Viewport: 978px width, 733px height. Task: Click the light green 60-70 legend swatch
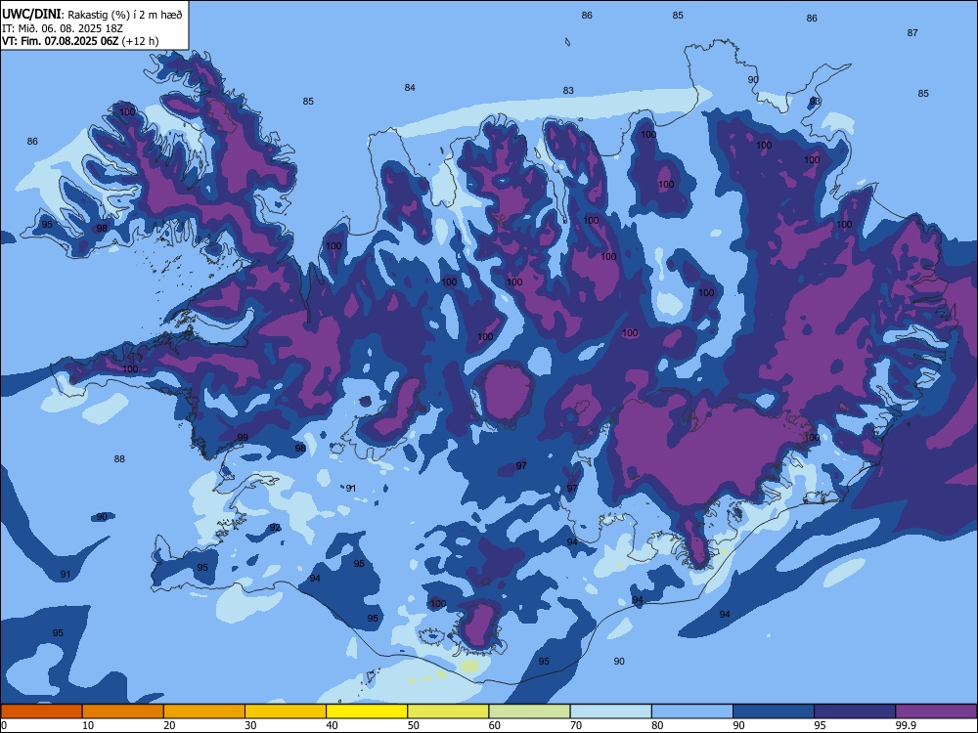[529, 711]
